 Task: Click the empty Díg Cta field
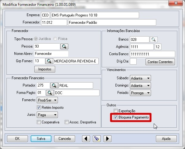133,62
